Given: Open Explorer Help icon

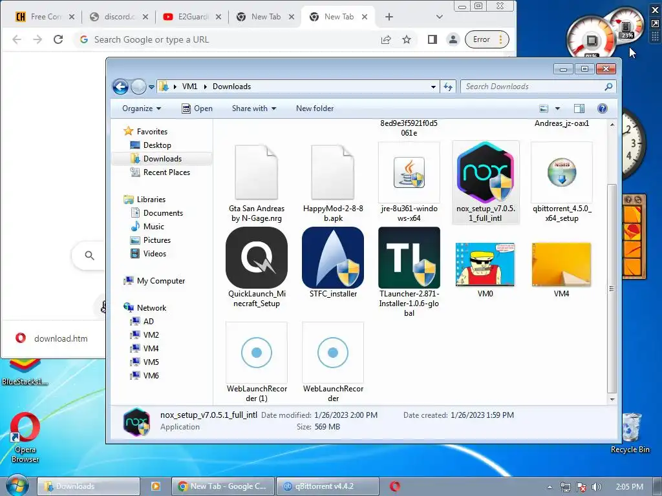Looking at the screenshot, I should (603, 108).
